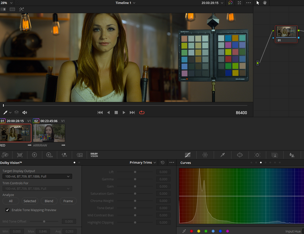304x234 pixels.
Task: Open the Camera Raw palette
Action: 5,155
